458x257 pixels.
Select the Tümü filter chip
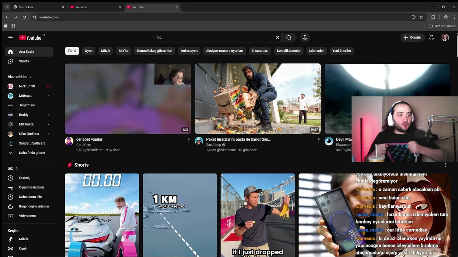[72, 51]
